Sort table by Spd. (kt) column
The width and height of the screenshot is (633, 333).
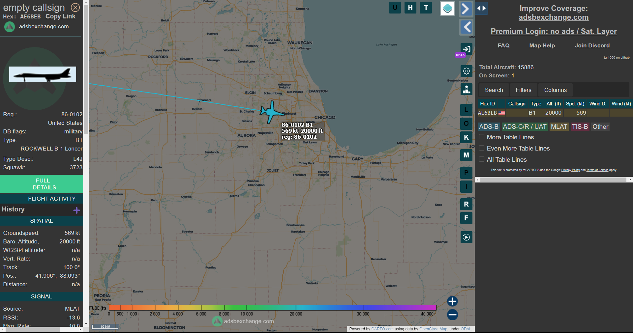pyautogui.click(x=575, y=104)
